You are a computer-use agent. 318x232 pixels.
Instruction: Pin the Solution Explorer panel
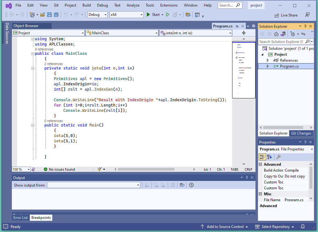pos(305,26)
